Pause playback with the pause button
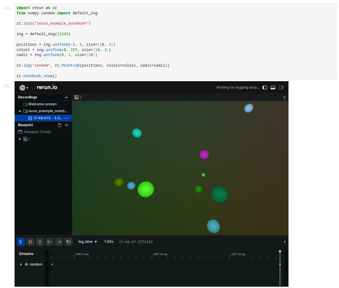The width and height of the screenshot is (339, 288). (x=40, y=242)
